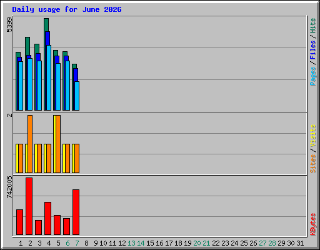The width and height of the screenshot is (320, 250).
Task: Click the day 3 axis label
Action: (x=39, y=243)
